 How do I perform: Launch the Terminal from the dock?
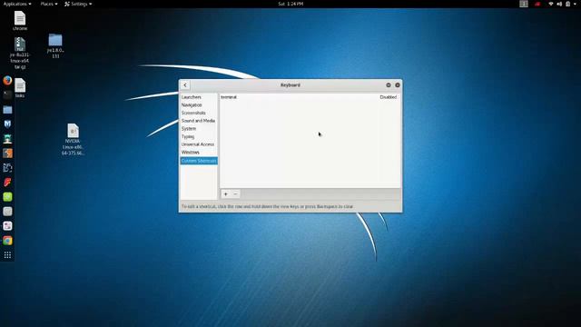7,94
